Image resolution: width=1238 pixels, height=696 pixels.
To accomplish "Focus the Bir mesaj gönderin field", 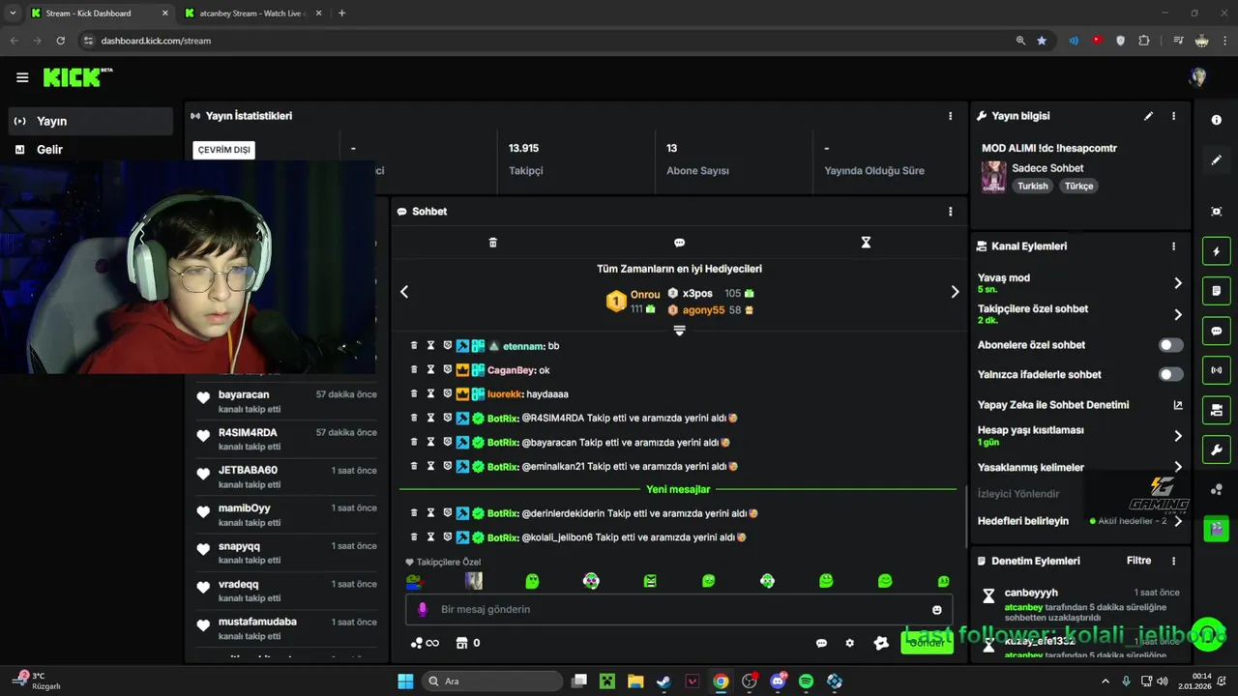I will [x=679, y=610].
